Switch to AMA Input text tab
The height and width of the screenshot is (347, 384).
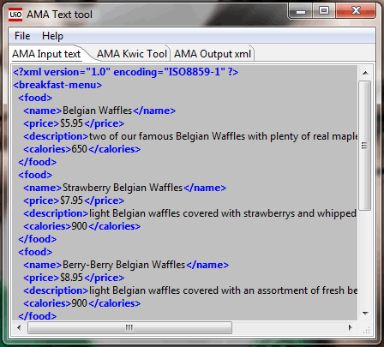point(46,54)
